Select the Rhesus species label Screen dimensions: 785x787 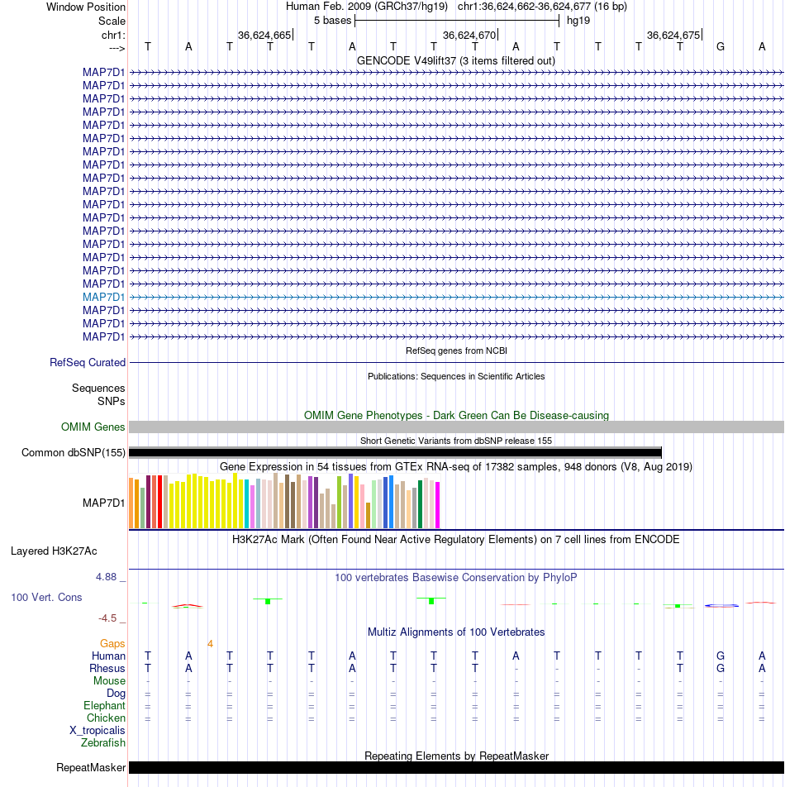pos(107,669)
